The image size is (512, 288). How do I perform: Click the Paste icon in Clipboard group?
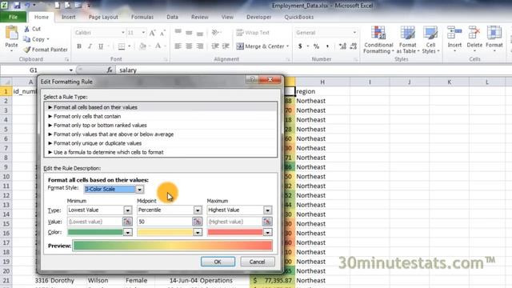(x=11, y=34)
